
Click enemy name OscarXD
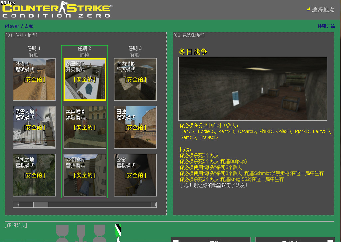247,131
